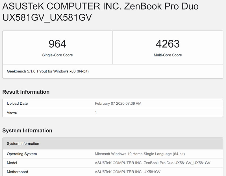Click the views count value of 1
Screen dimensions: 226x176
click(96, 113)
